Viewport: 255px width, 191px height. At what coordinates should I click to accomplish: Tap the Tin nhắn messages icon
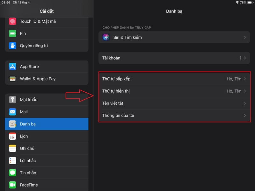(12, 173)
